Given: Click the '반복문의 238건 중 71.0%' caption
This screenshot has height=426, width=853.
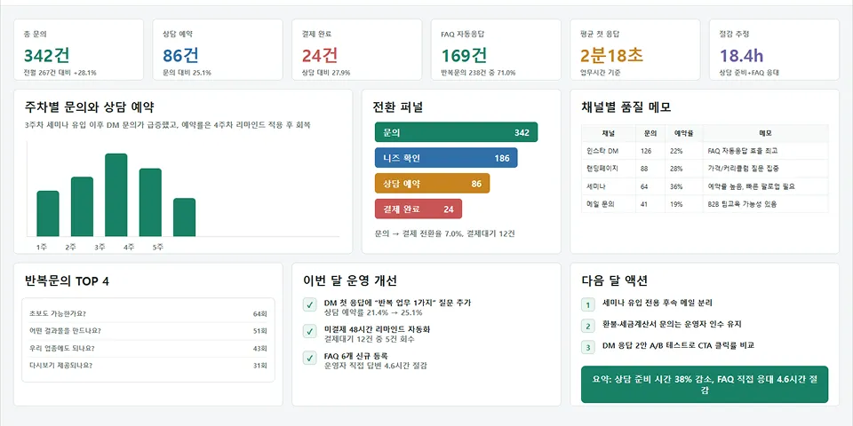Looking at the screenshot, I should point(478,72).
